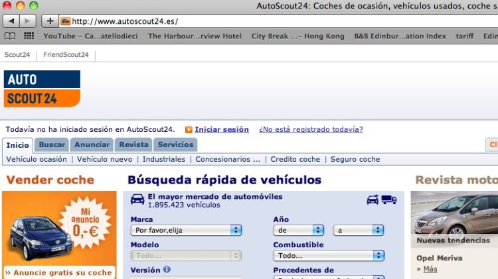Open Vehículo nuevo submenu link

(x=104, y=159)
